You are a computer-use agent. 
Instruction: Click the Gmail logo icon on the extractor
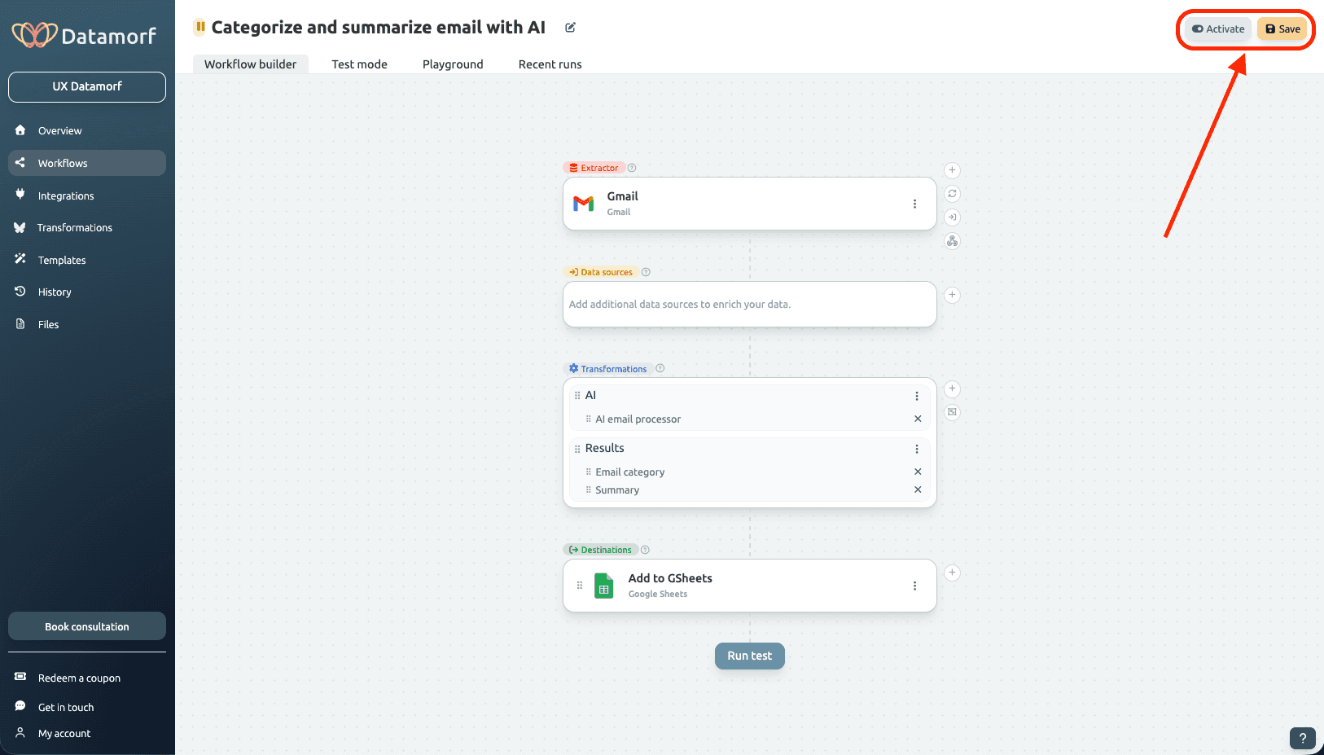pyautogui.click(x=583, y=204)
